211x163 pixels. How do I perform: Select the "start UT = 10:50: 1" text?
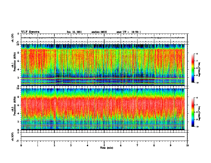point(129,32)
